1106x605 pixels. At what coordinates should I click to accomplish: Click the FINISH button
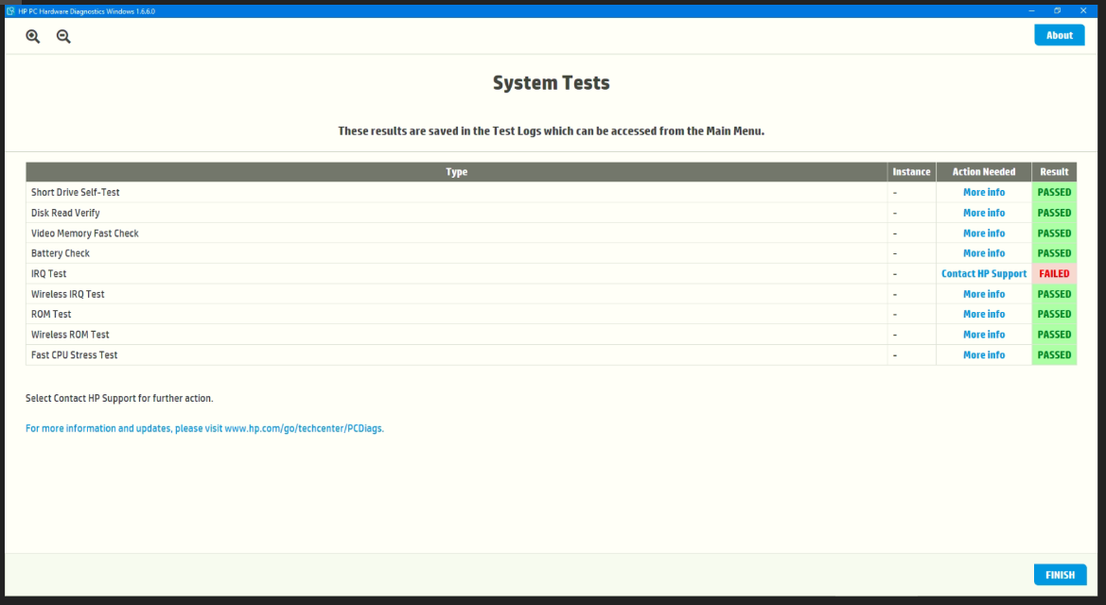point(1061,575)
